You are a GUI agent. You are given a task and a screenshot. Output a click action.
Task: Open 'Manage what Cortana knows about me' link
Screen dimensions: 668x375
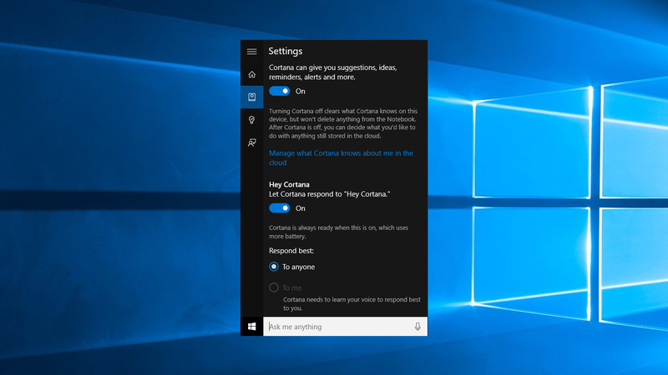tap(341, 157)
